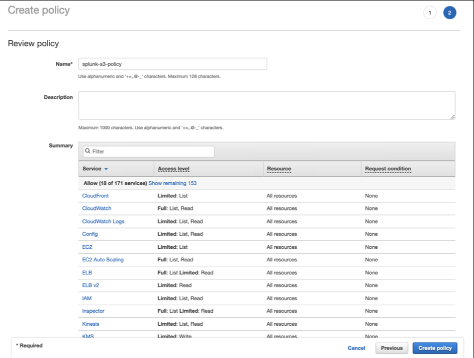Click the Create policy button

click(435, 348)
